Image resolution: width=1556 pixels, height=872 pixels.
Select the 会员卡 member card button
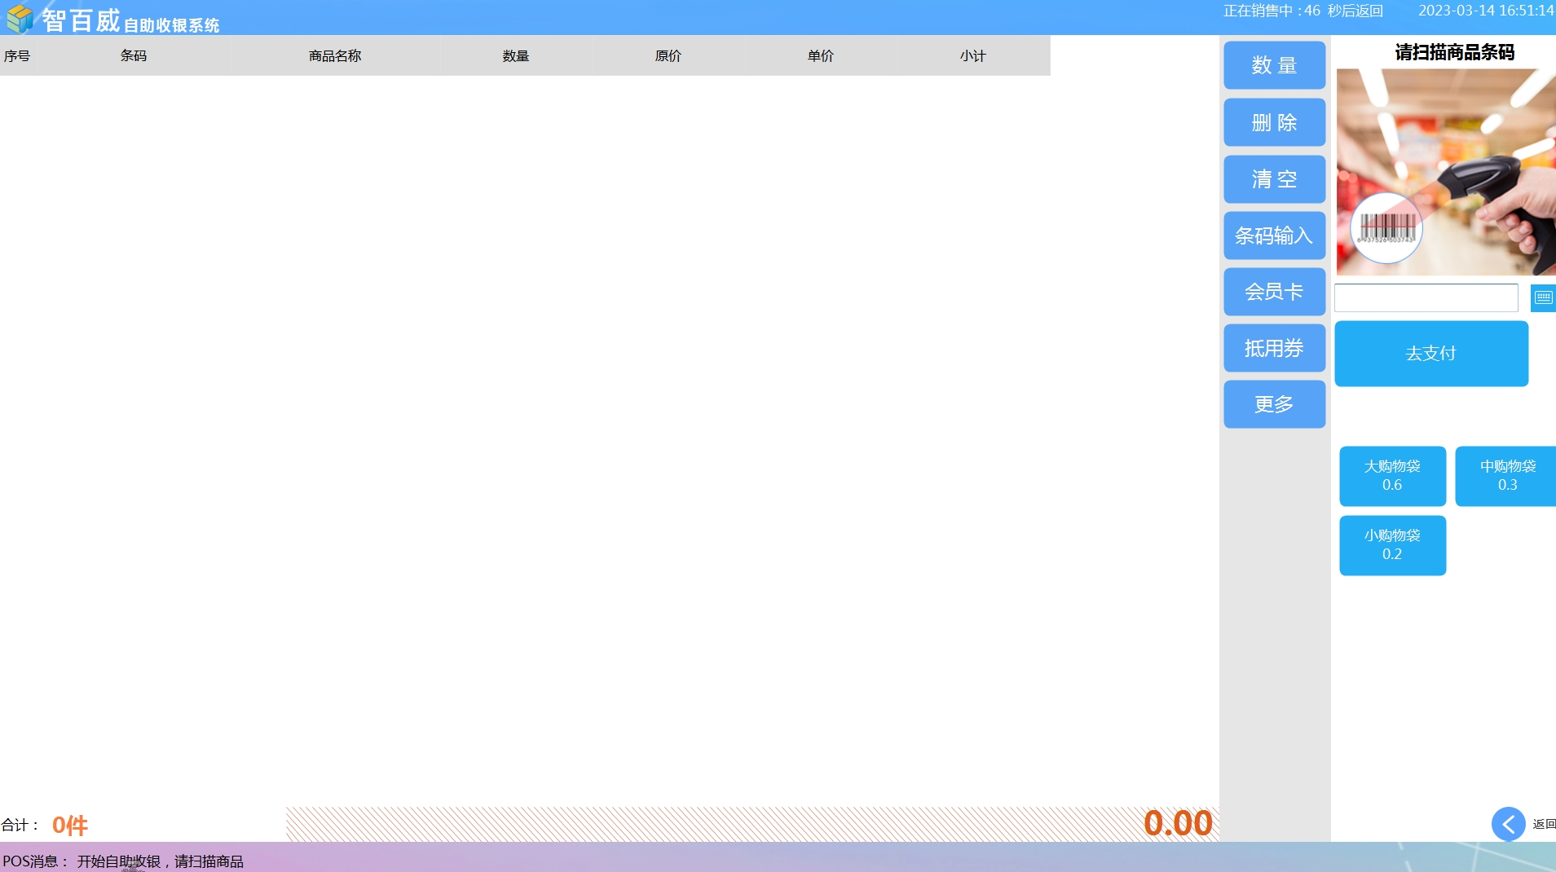pos(1274,292)
